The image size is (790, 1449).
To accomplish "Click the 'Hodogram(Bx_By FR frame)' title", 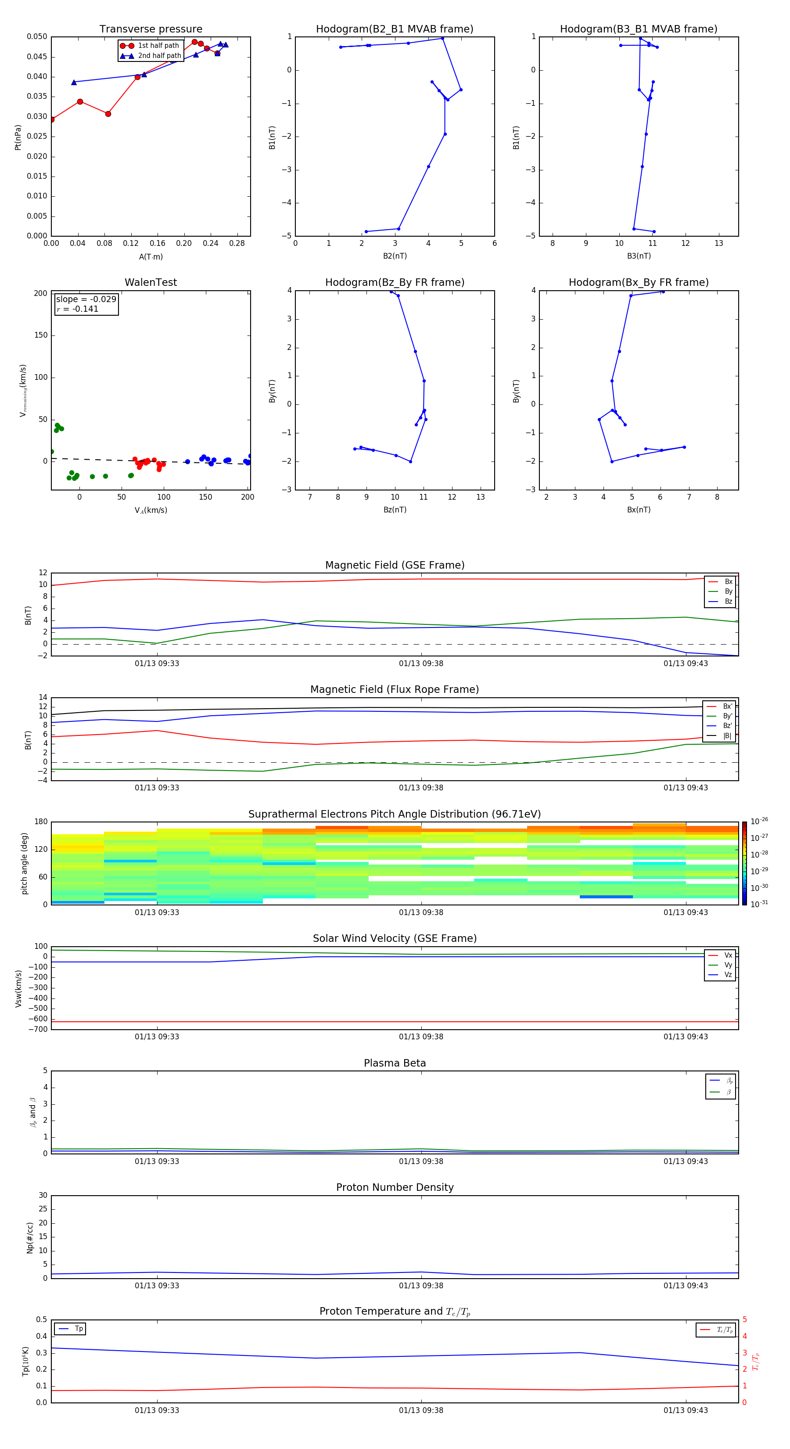I will 639,282.
